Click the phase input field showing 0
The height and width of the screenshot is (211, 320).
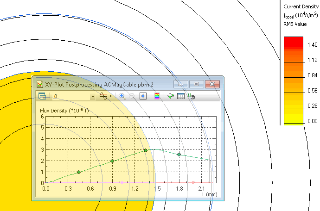click(71, 96)
